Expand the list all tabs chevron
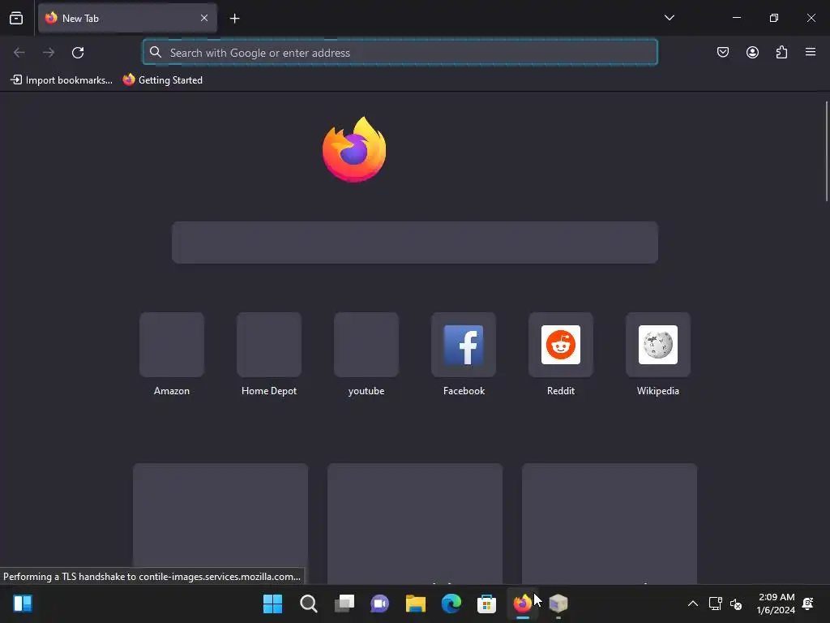The height and width of the screenshot is (623, 830). [x=669, y=18]
